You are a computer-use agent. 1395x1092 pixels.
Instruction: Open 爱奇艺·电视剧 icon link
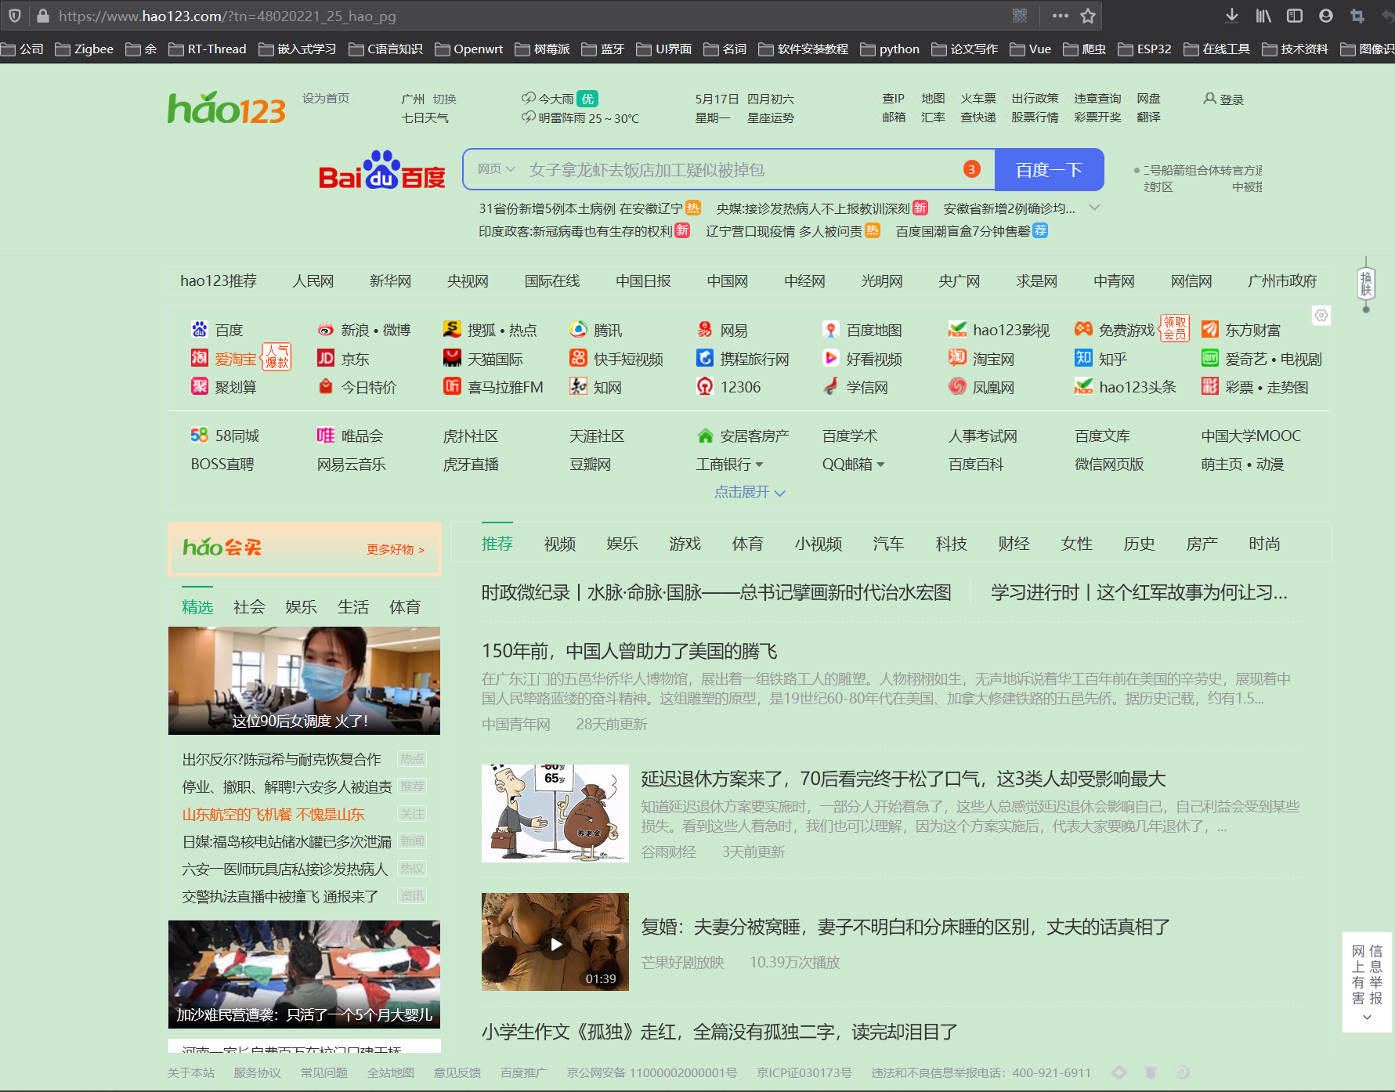tap(1209, 358)
